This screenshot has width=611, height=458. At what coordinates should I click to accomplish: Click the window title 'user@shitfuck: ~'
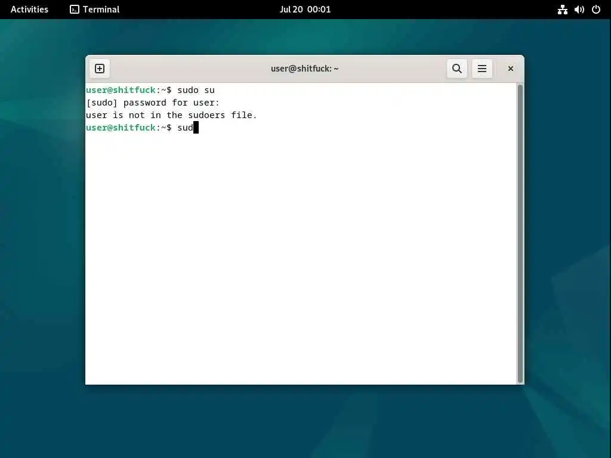pos(305,69)
